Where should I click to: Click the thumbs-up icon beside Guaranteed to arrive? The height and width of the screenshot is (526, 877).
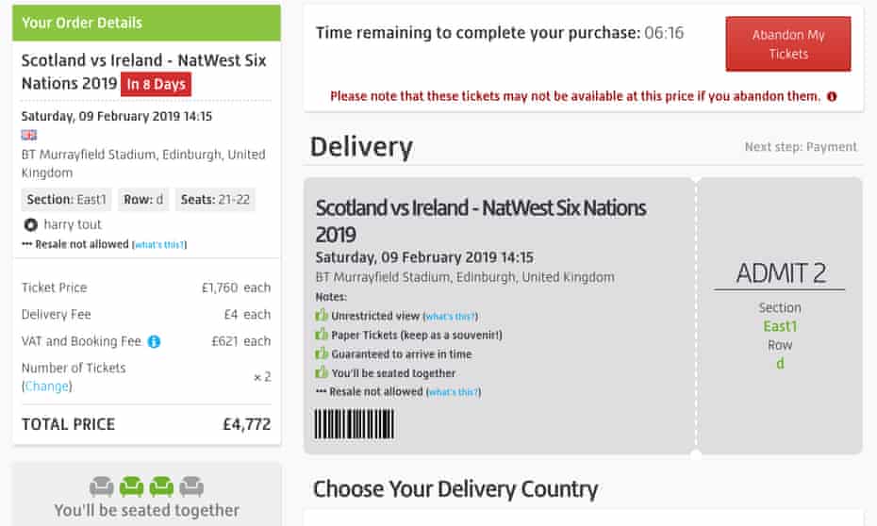click(322, 353)
